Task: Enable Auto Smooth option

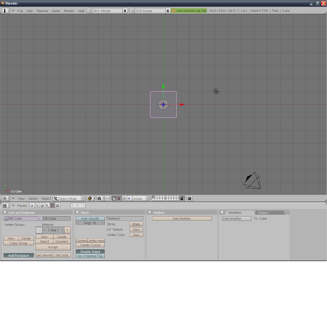Action: click(90, 219)
